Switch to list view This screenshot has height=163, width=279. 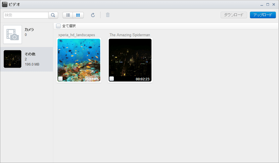(68, 15)
